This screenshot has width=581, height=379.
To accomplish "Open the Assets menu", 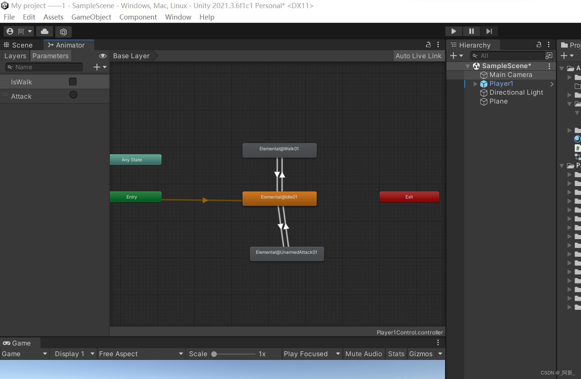I will click(x=53, y=17).
